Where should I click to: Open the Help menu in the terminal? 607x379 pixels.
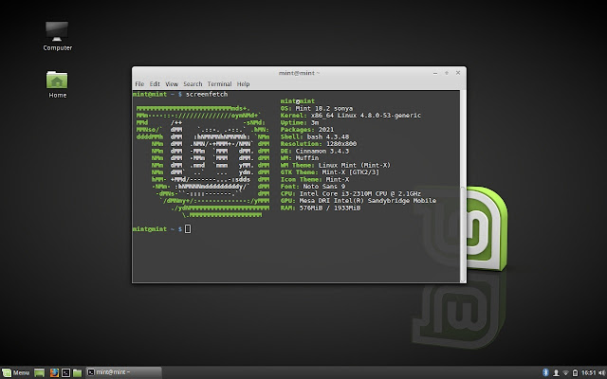pos(243,84)
